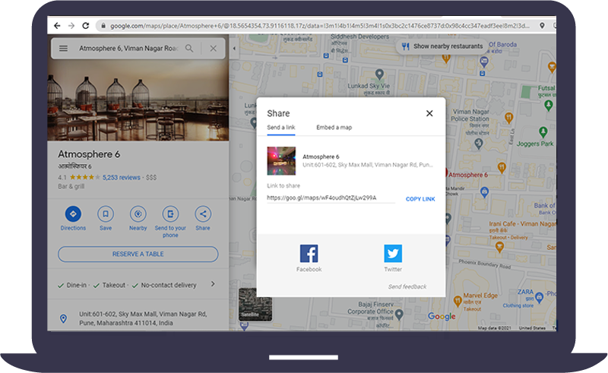
Task: Open the 5,253 reviews link
Action: coord(122,177)
